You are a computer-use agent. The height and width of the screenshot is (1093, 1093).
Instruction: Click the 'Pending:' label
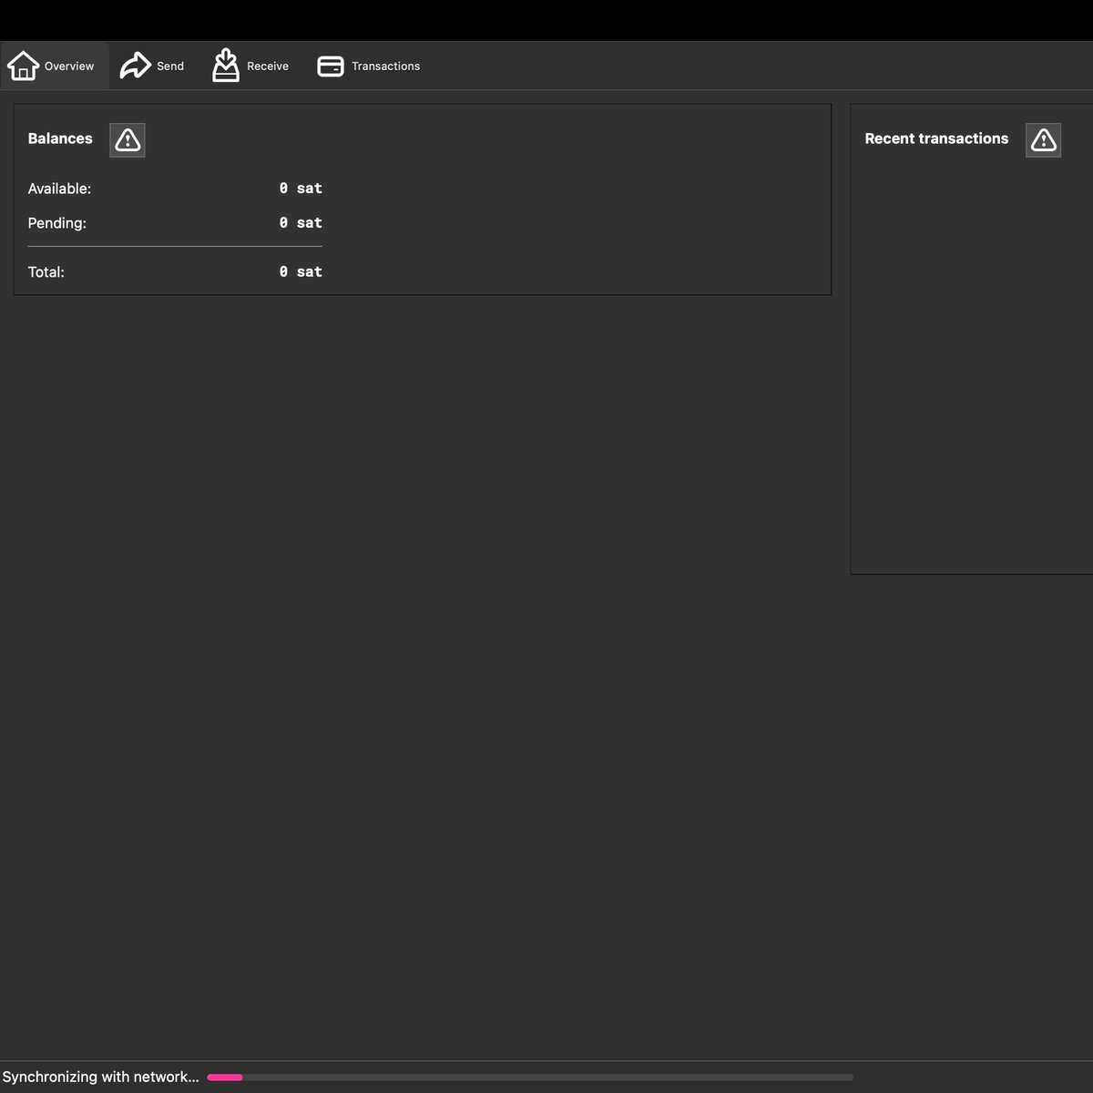point(56,223)
